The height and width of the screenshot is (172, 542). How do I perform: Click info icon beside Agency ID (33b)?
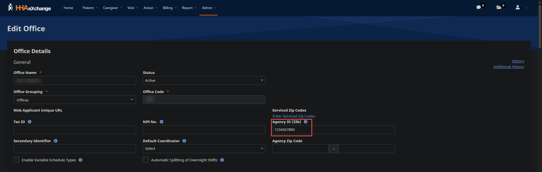coord(305,122)
